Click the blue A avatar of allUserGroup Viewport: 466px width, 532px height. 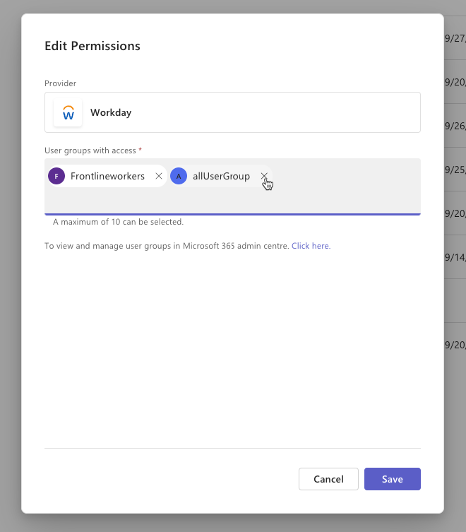pyautogui.click(x=179, y=176)
